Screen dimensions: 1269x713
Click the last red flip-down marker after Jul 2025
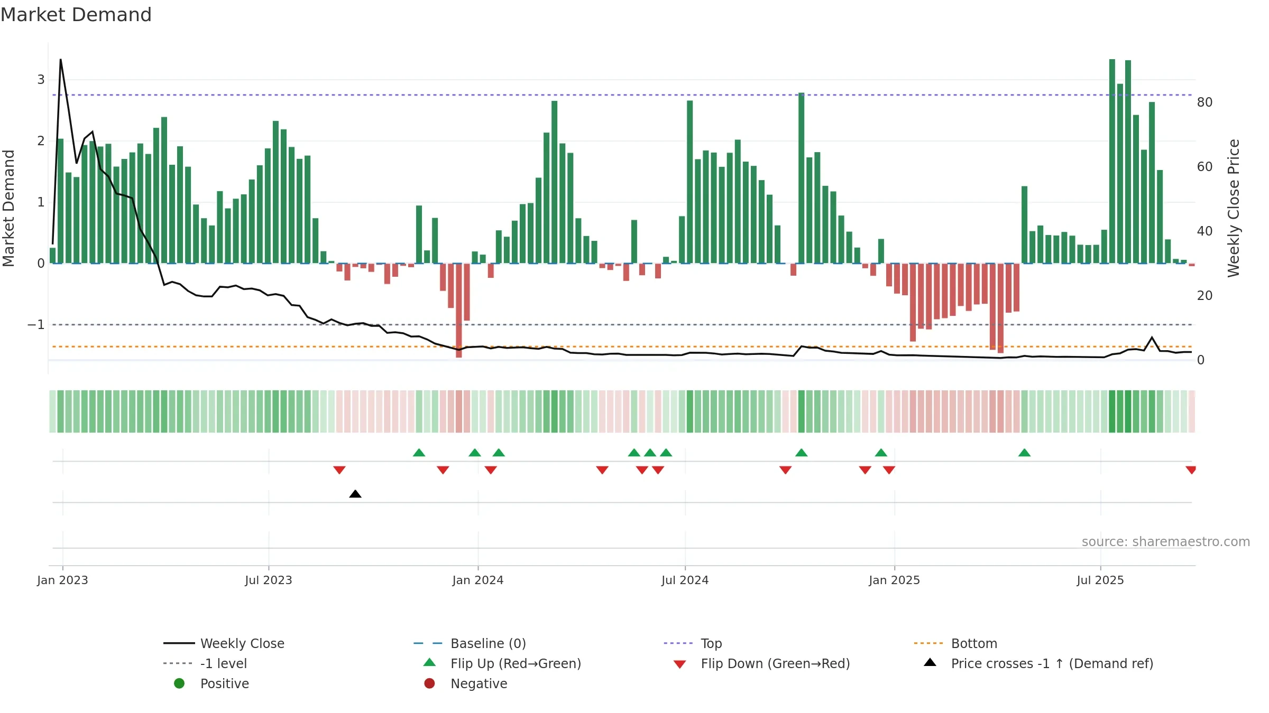pyautogui.click(x=1191, y=470)
